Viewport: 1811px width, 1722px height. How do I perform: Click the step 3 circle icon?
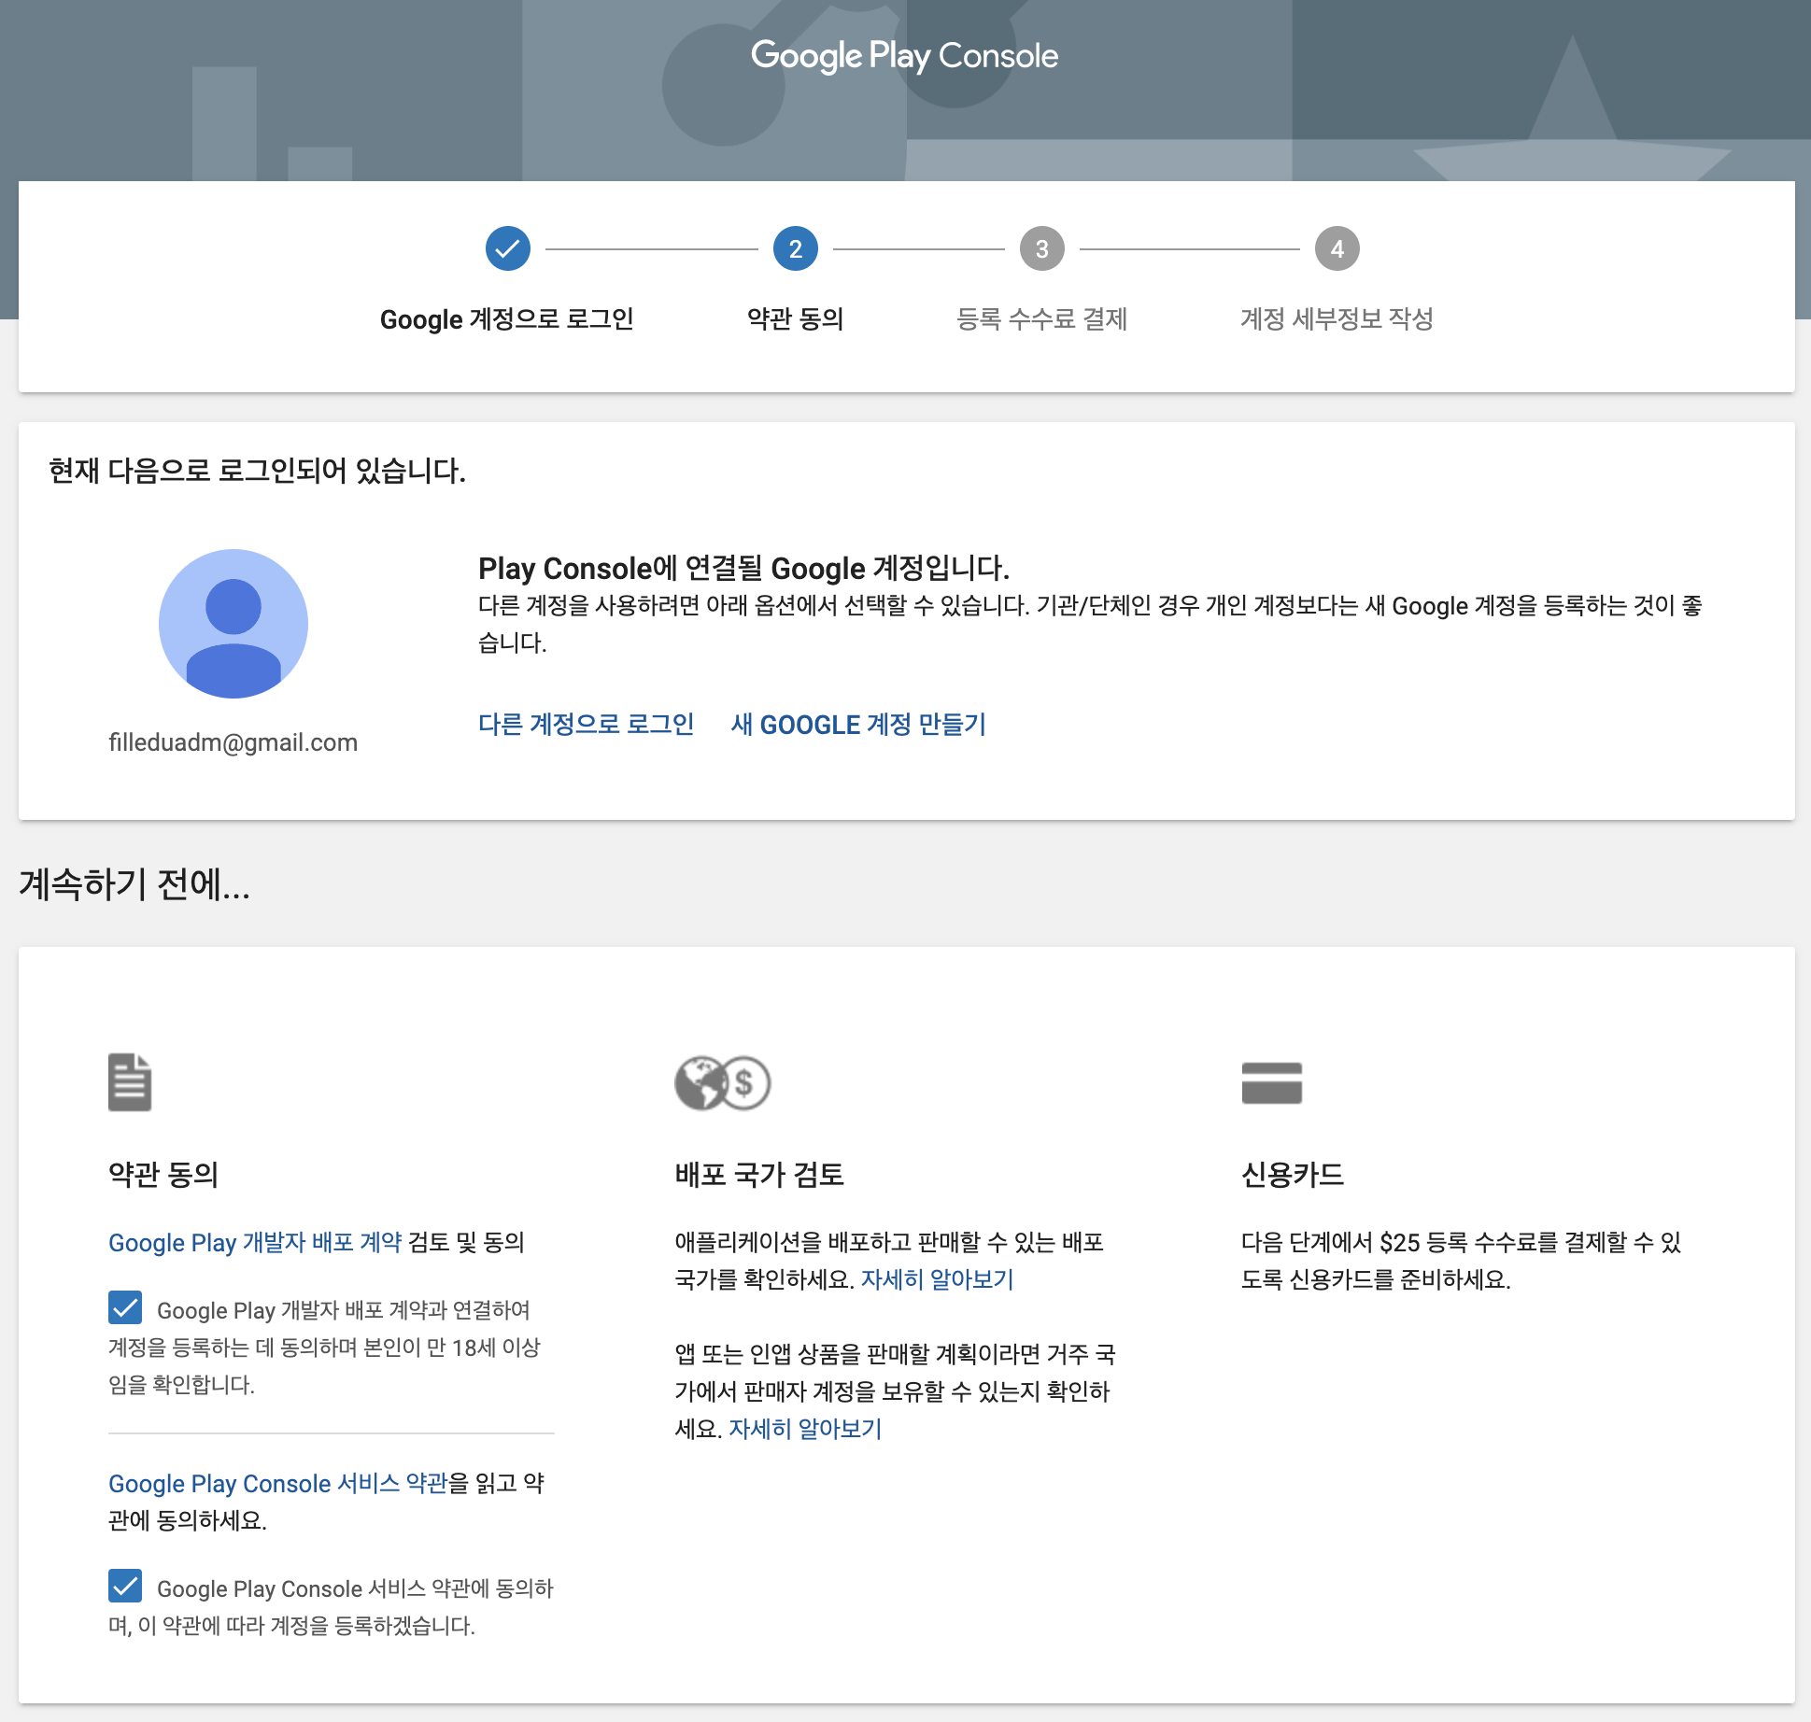(x=1041, y=248)
